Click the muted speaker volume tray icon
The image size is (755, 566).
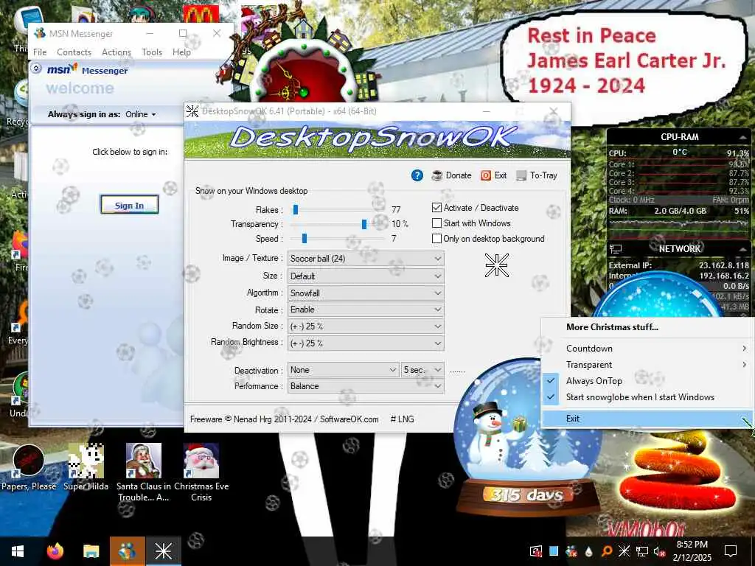click(658, 551)
